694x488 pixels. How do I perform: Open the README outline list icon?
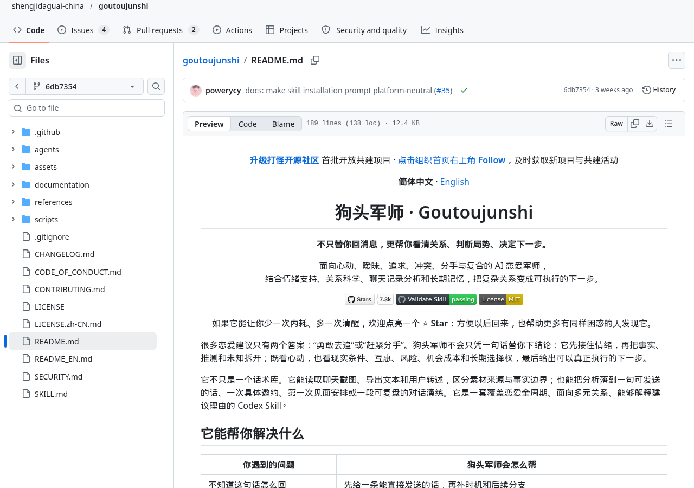click(x=669, y=124)
